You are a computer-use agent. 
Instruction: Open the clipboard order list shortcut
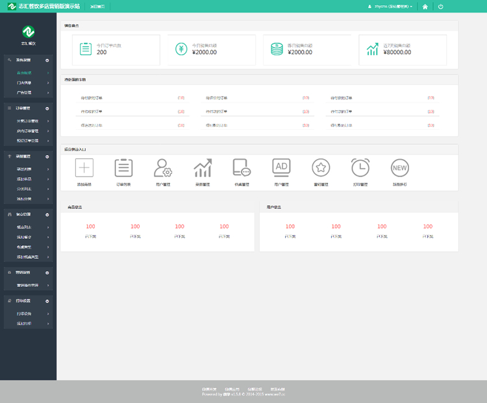[x=123, y=168]
